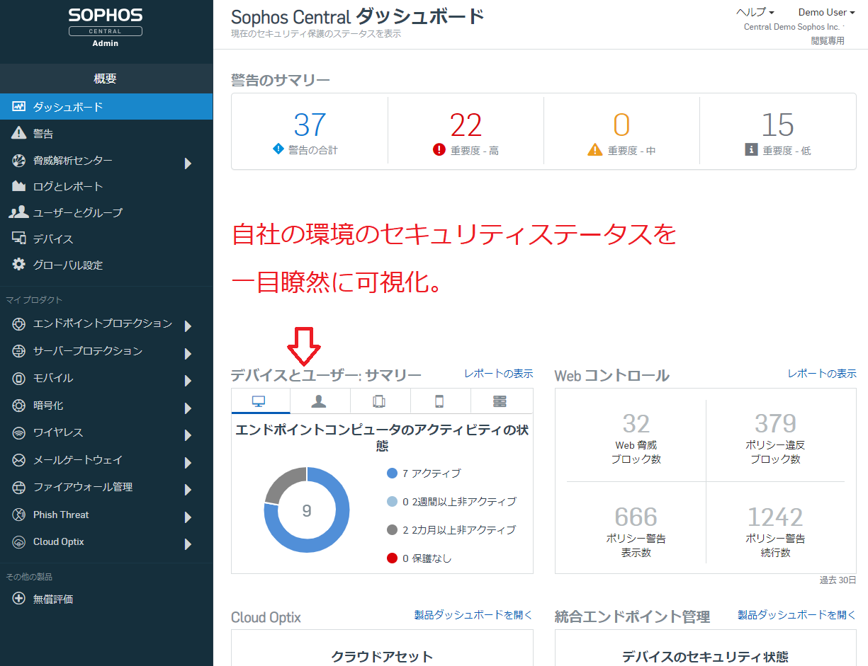Click the メールゲートウェイ envelope icon
Image resolution: width=868 pixels, height=666 pixels.
point(19,460)
